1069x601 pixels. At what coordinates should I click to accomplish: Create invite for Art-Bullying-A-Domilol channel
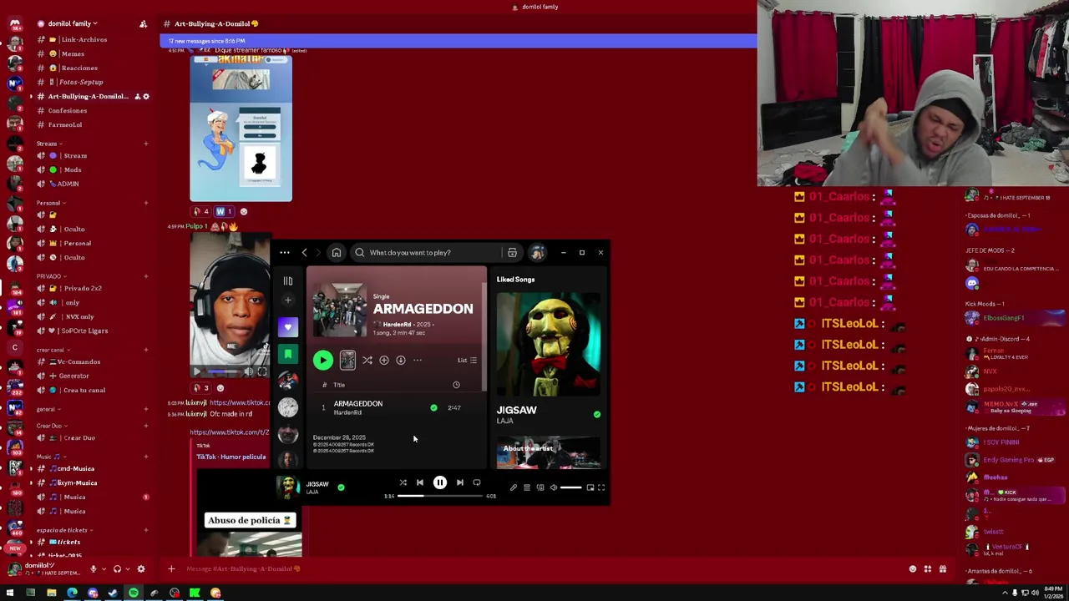136,96
